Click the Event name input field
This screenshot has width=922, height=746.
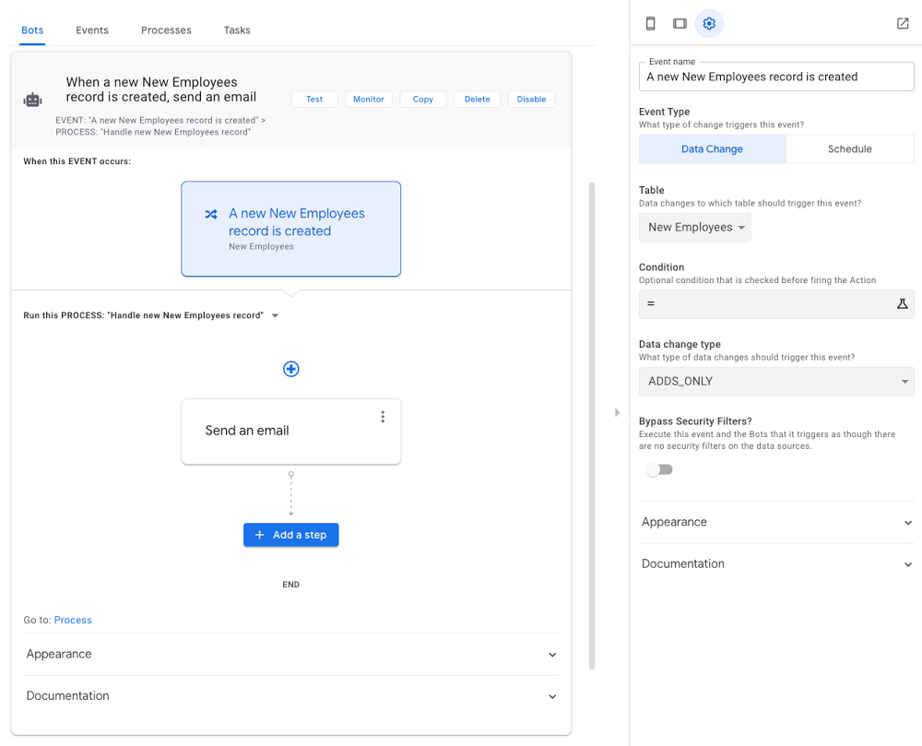[776, 77]
